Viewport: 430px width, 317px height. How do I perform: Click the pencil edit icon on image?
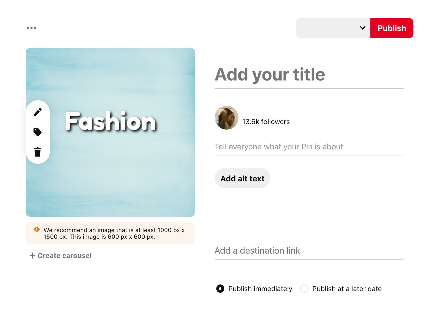[38, 112]
